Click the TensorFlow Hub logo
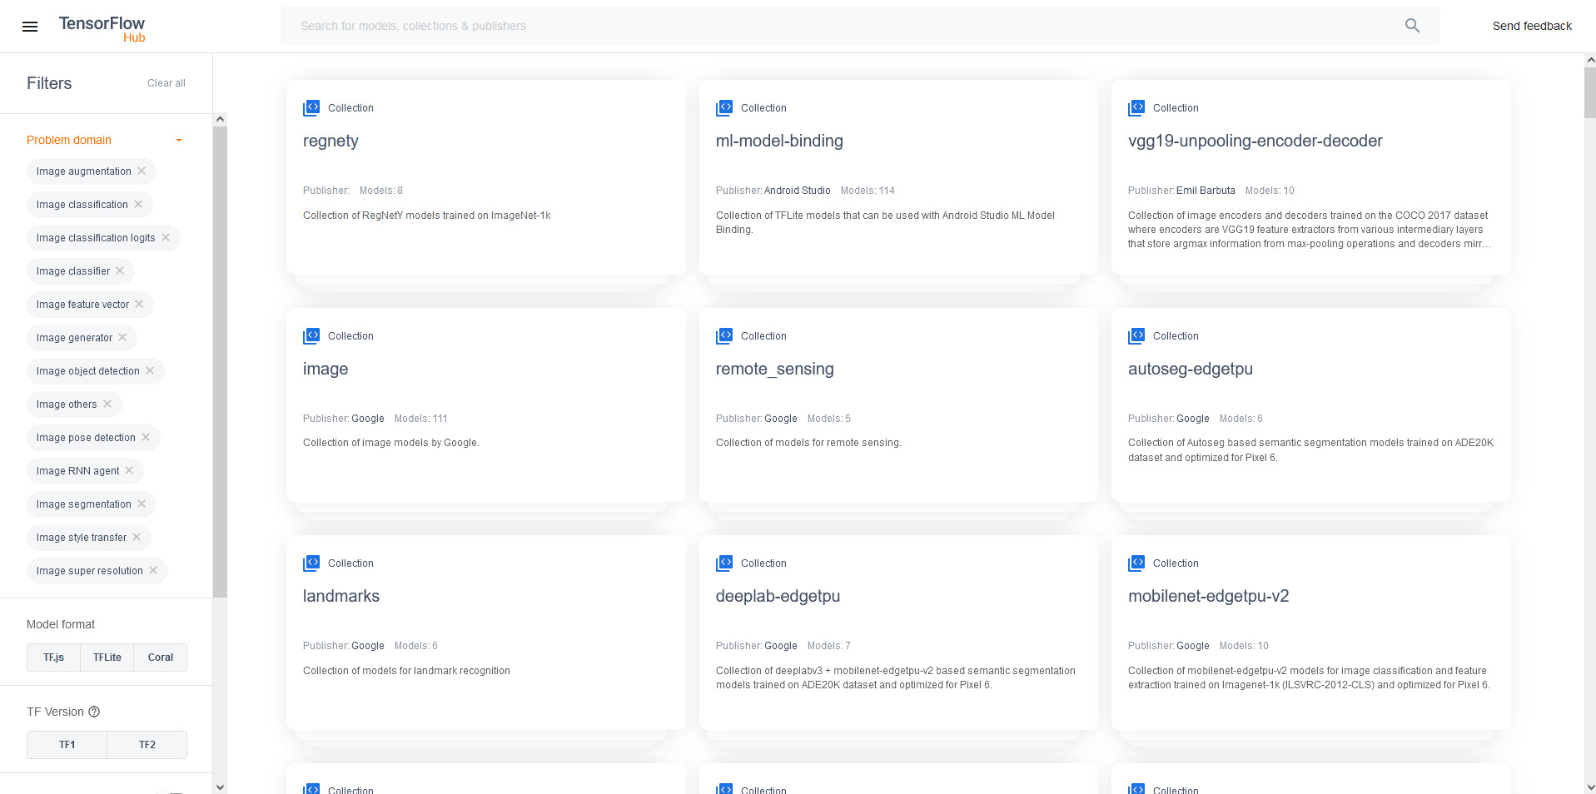 102,28
